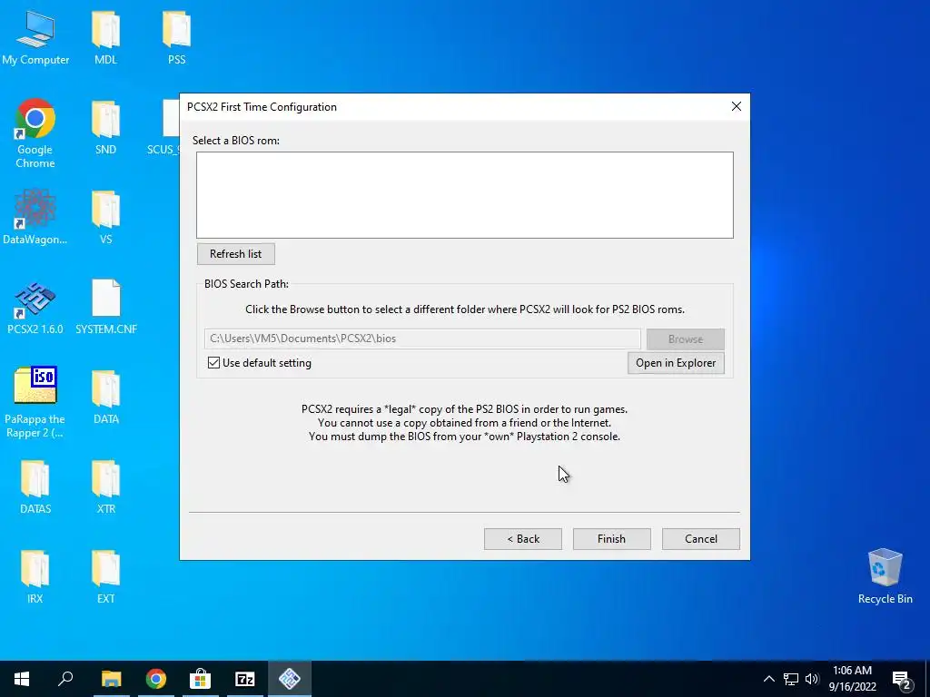Open the taskbar clock and date
This screenshot has height=697, width=930.
click(x=852, y=679)
